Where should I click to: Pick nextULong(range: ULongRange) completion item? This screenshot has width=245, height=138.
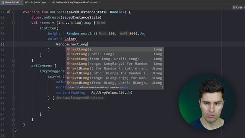[115, 78]
